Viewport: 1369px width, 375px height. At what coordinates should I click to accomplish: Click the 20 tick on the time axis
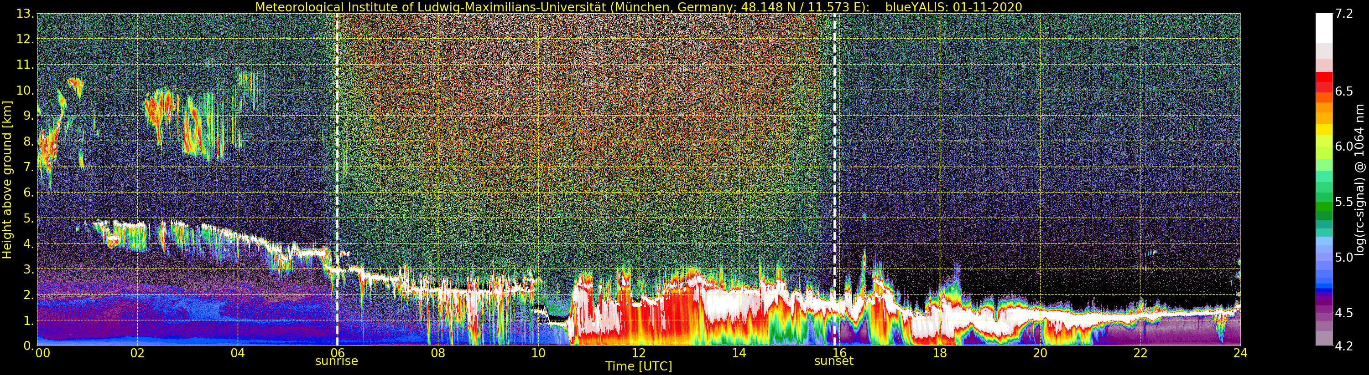coord(1040,353)
